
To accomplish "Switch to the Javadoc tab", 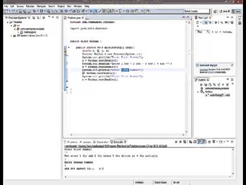I will (86, 142).
